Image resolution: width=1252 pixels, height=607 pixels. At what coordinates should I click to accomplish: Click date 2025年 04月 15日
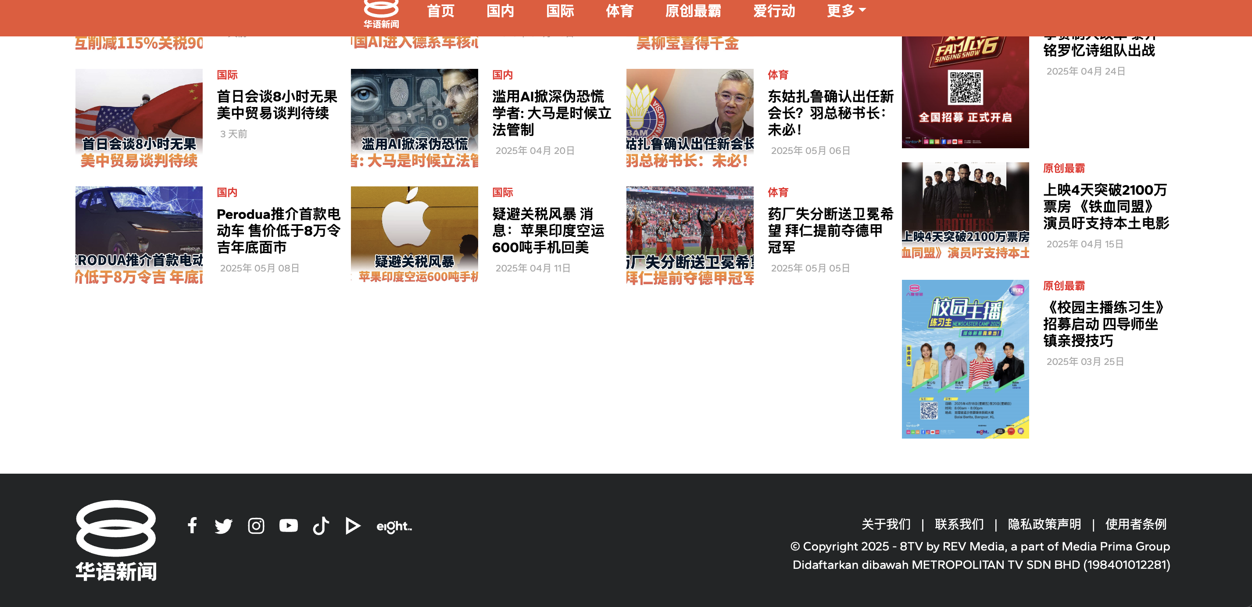1085,244
